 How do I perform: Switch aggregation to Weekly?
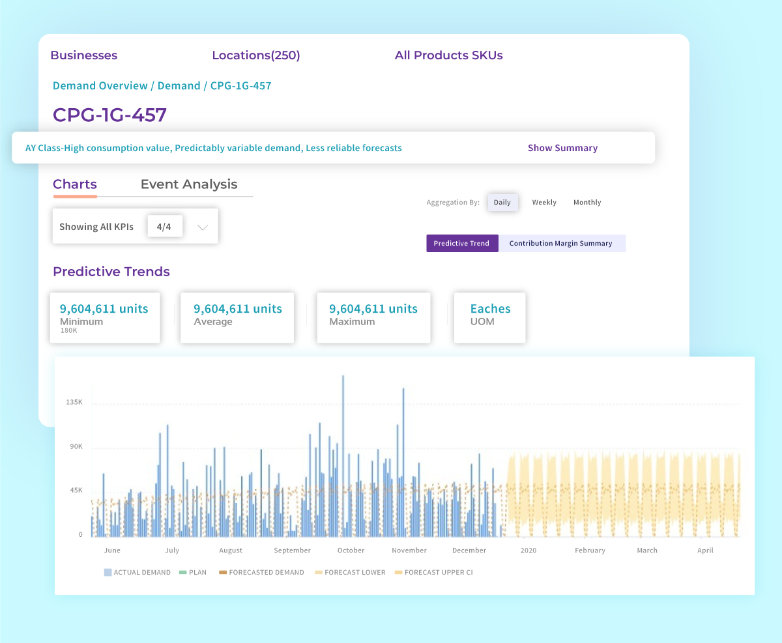point(544,202)
